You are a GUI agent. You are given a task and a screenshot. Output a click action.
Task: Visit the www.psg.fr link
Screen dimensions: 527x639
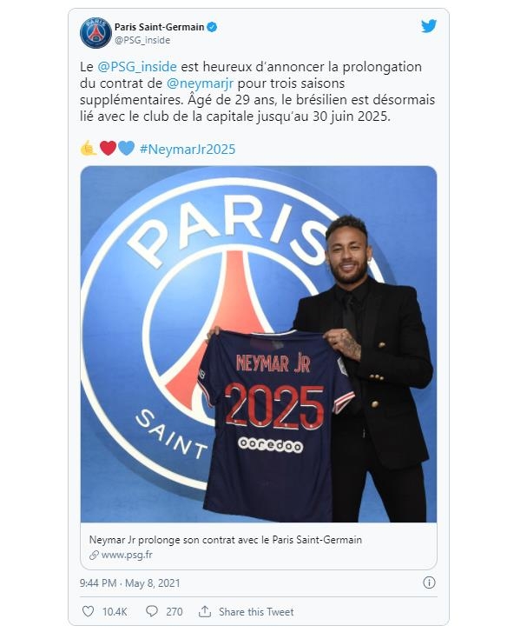[x=126, y=555]
